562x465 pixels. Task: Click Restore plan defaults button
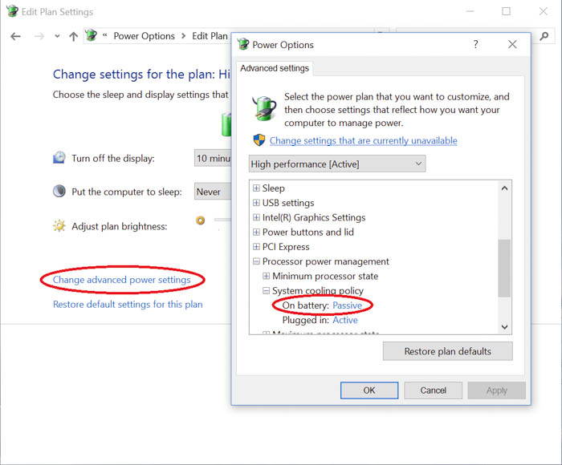(x=448, y=351)
